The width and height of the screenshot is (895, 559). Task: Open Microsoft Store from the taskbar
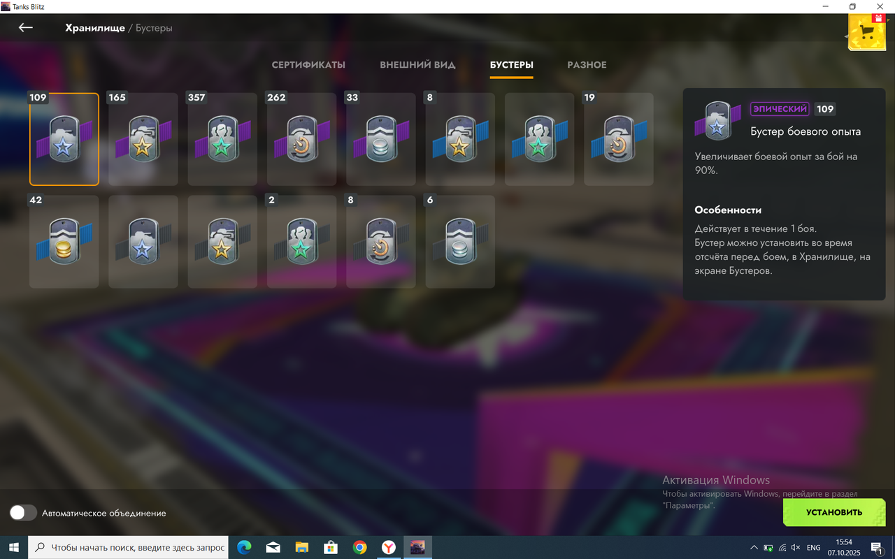pos(331,548)
